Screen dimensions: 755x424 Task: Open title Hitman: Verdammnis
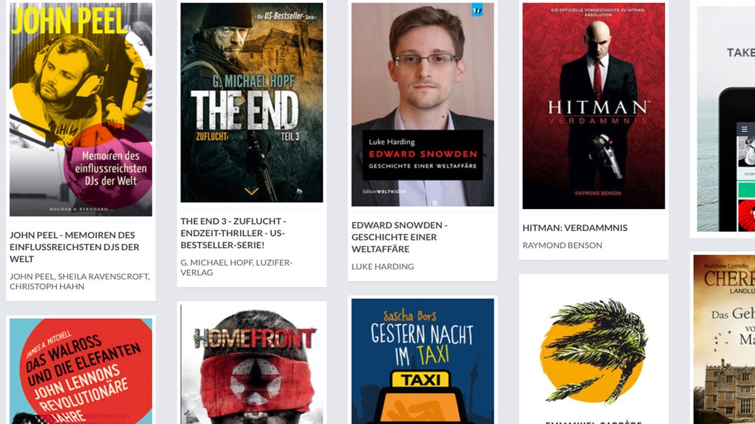(x=575, y=228)
